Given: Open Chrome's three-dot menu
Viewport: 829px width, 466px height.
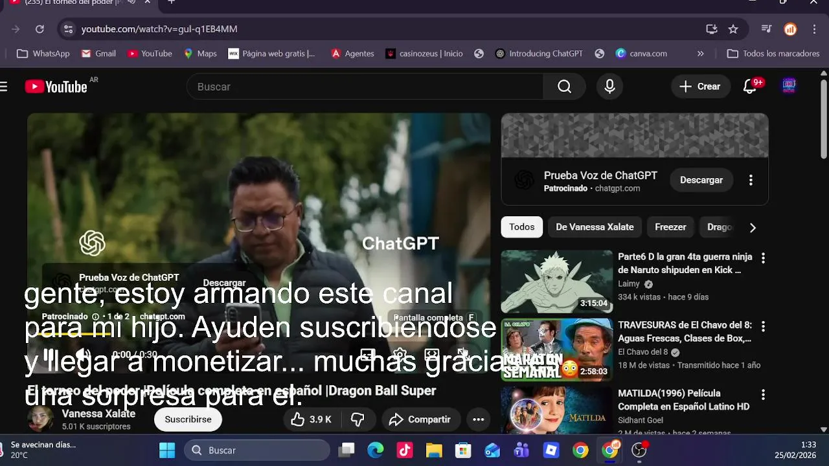Looking at the screenshot, I should tap(814, 29).
